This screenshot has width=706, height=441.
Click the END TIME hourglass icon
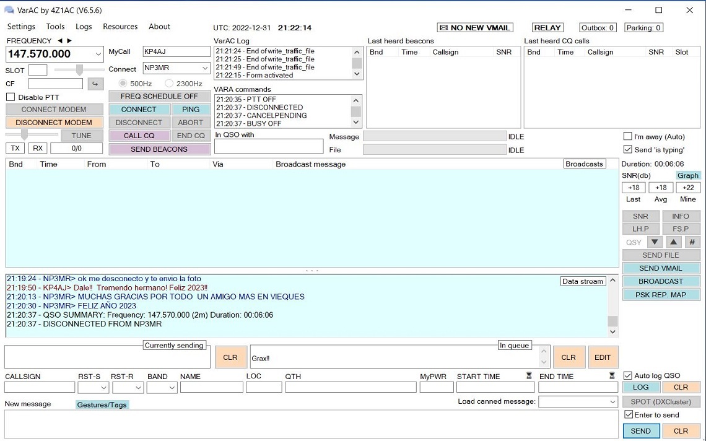pos(612,375)
